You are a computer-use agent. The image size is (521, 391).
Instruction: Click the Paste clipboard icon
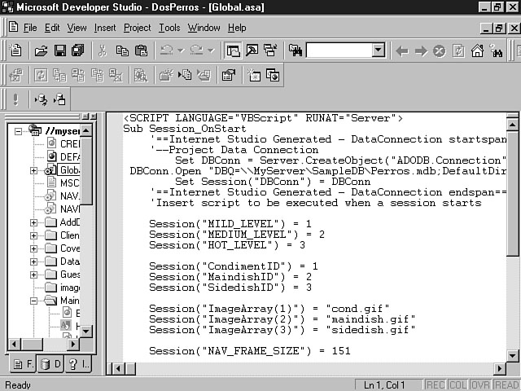point(141,51)
